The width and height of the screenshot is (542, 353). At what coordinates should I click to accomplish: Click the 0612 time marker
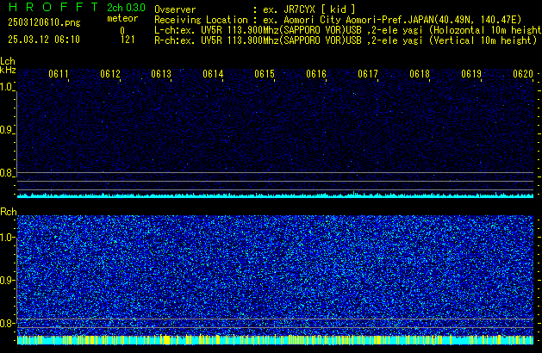pos(110,74)
